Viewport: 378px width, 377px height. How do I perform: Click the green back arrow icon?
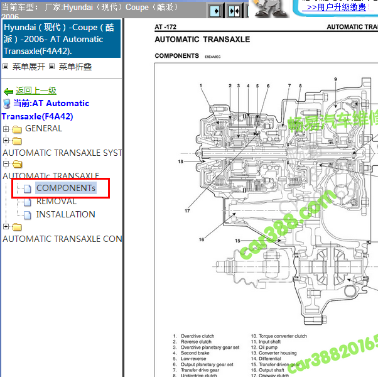(x=8, y=91)
